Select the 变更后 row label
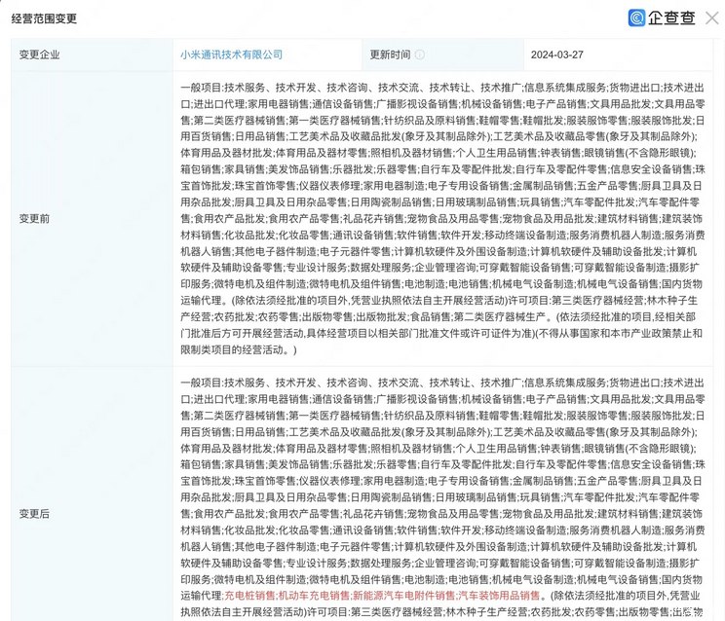Viewport: 725px width, 621px height. pyautogui.click(x=35, y=512)
